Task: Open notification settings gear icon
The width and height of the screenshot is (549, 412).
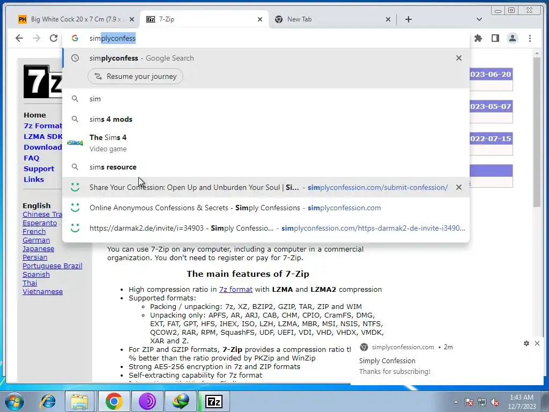Action: tap(526, 344)
